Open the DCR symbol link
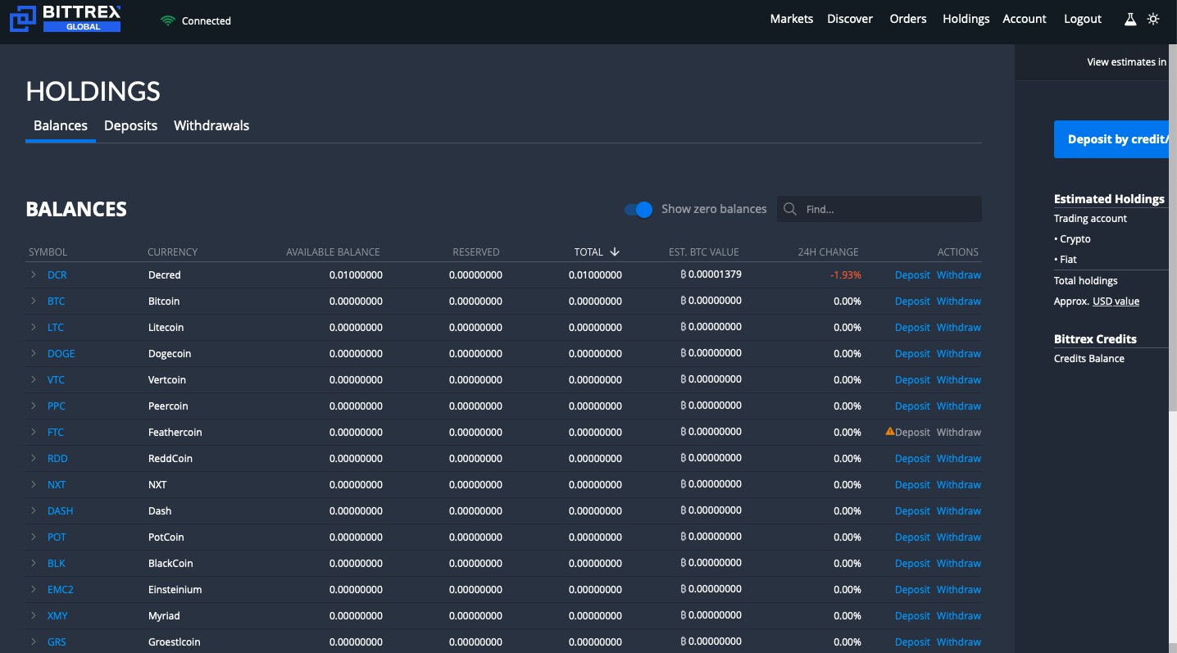Viewport: 1177px width, 653px height. click(x=57, y=274)
